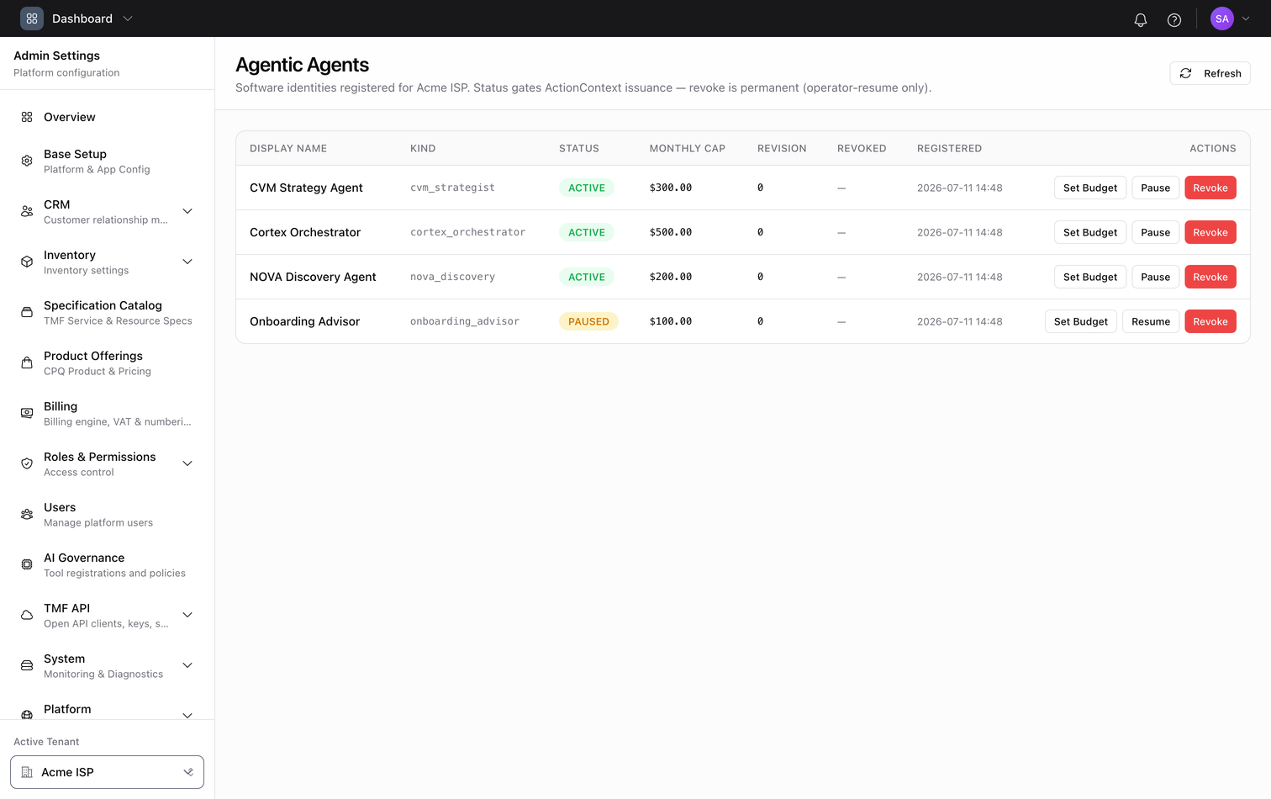Click the Inventory box icon
Screen dimensions: 1271x799
27,262
